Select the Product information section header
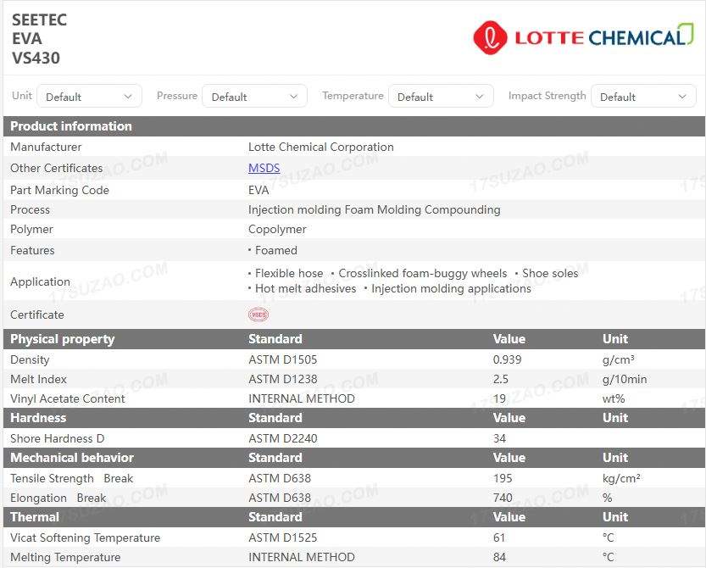This screenshot has width=706, height=568. pos(354,126)
